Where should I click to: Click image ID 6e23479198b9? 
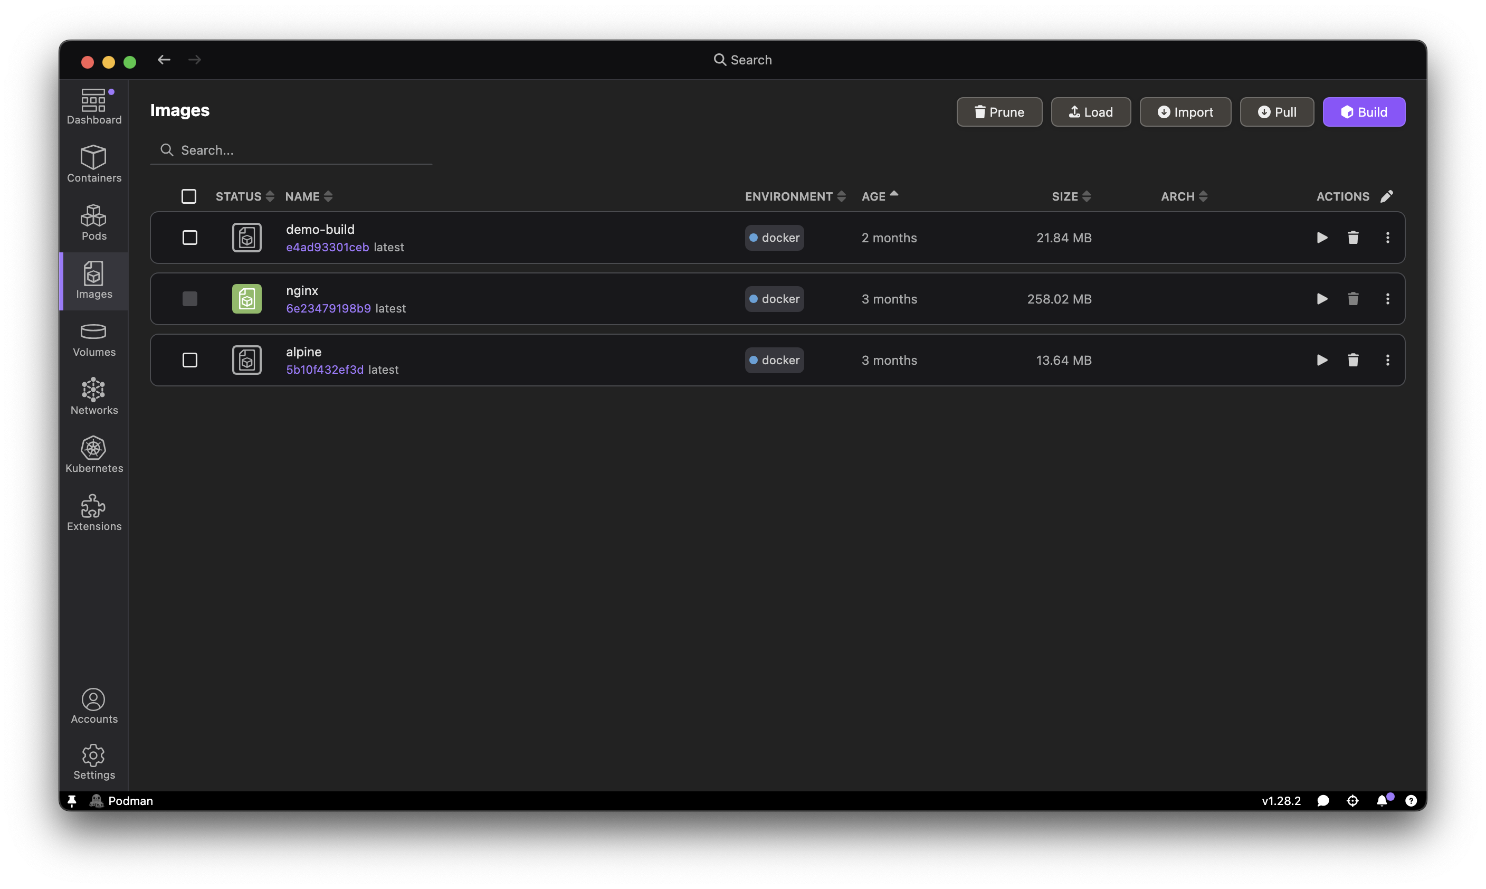click(328, 308)
